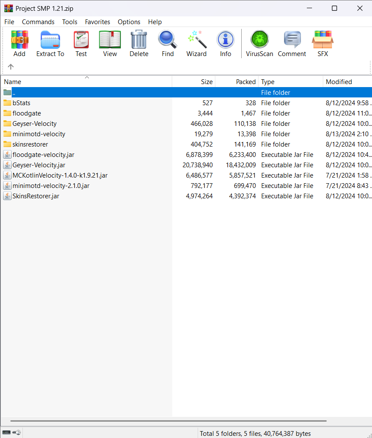Sort by Size column header

tap(193, 81)
